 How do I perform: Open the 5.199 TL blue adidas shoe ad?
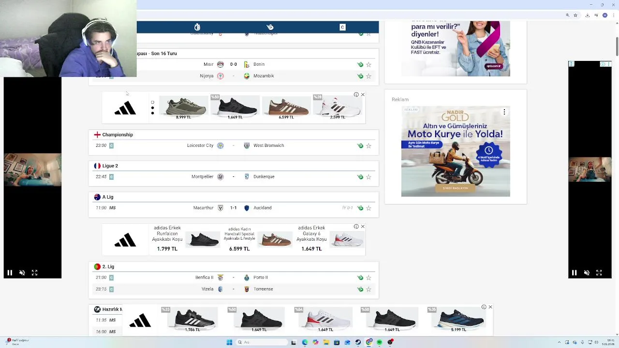tap(458, 320)
